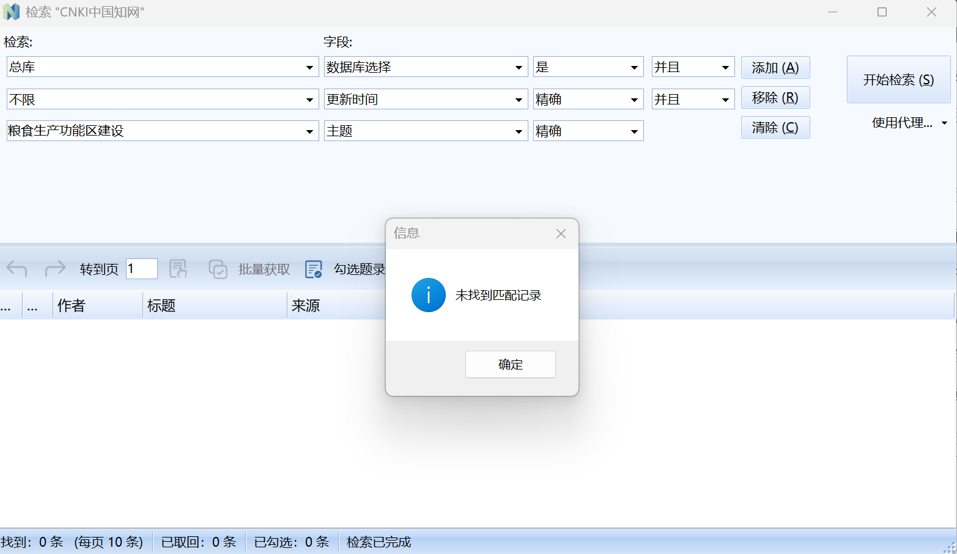This screenshot has width=957, height=554.
Task: Click the batch fetch 批量获取 icon
Action: (x=218, y=269)
